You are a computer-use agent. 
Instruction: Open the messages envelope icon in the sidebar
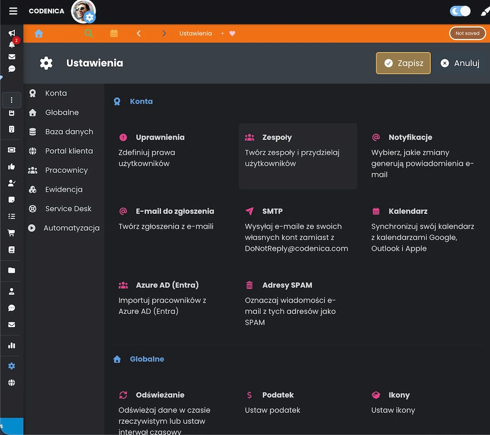coord(11,57)
